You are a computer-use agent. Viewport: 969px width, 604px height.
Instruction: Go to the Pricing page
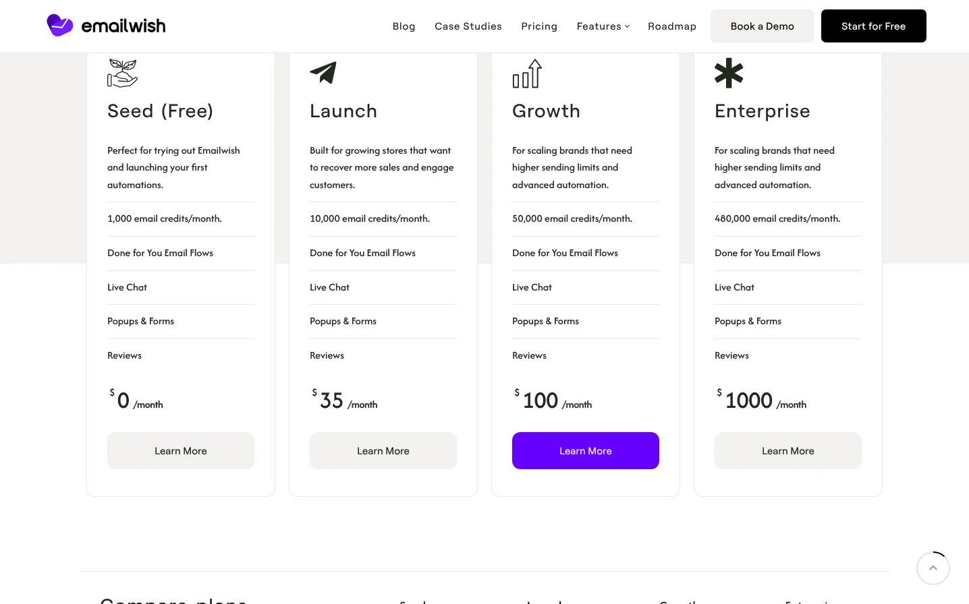539,26
